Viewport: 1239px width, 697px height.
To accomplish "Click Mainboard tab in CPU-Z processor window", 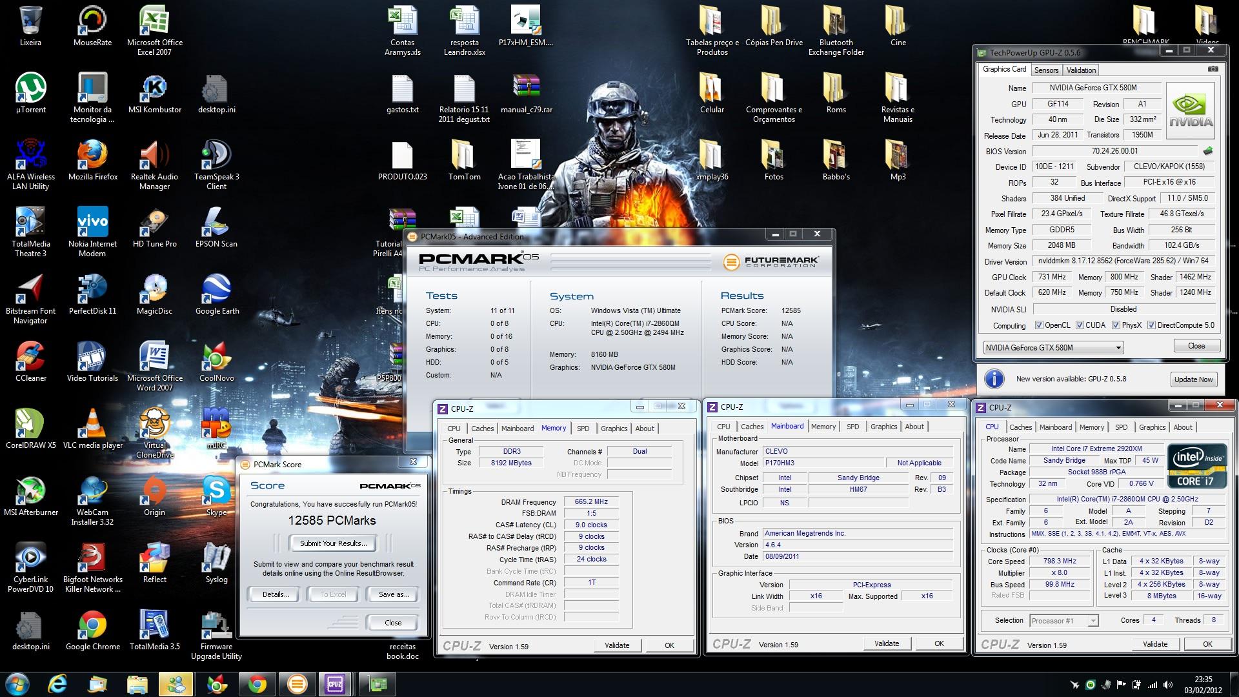I will click(x=1055, y=427).
